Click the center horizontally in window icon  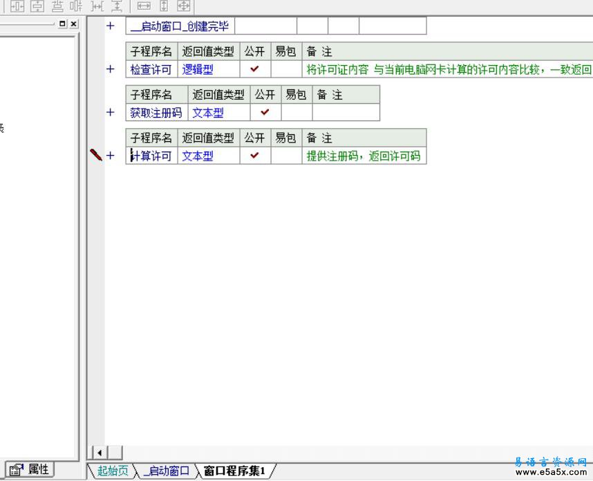(17, 6)
